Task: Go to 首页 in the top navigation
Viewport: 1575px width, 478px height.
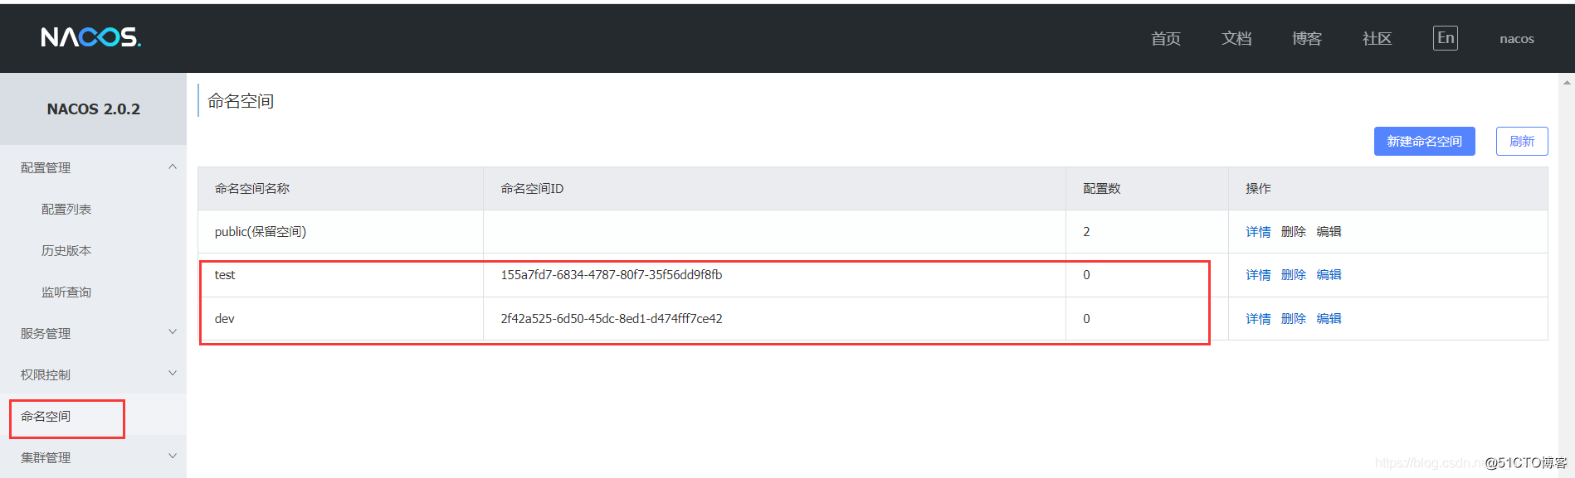Action: click(1166, 39)
